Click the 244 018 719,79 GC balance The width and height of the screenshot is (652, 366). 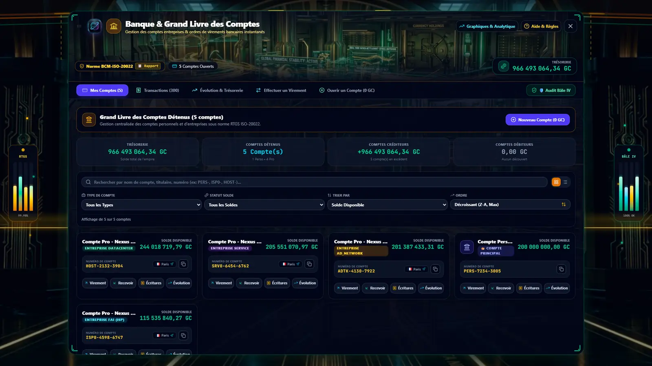tap(166, 247)
